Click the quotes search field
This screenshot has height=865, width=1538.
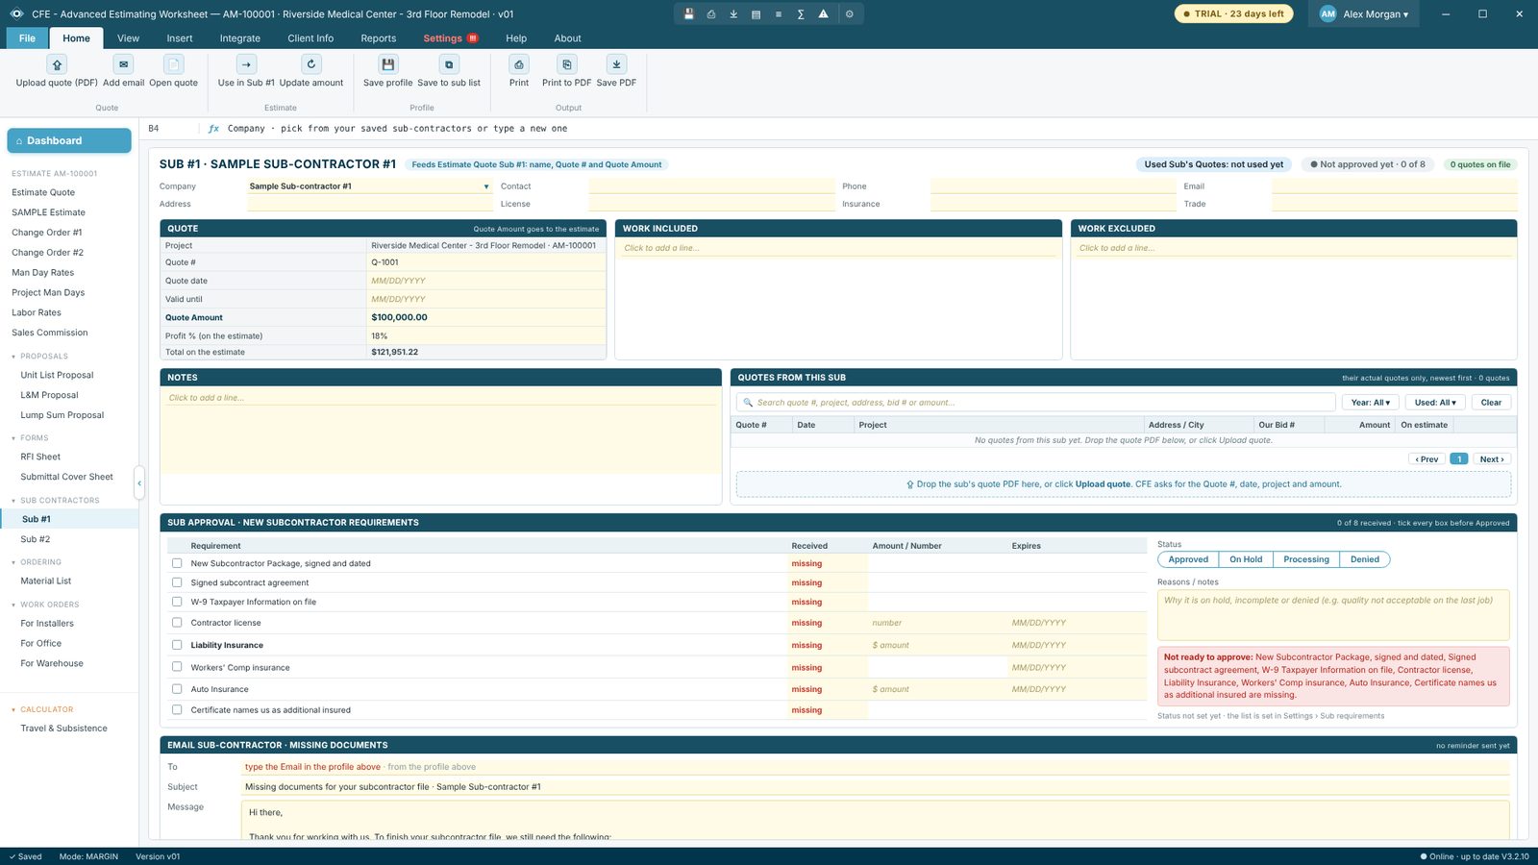[1036, 403]
